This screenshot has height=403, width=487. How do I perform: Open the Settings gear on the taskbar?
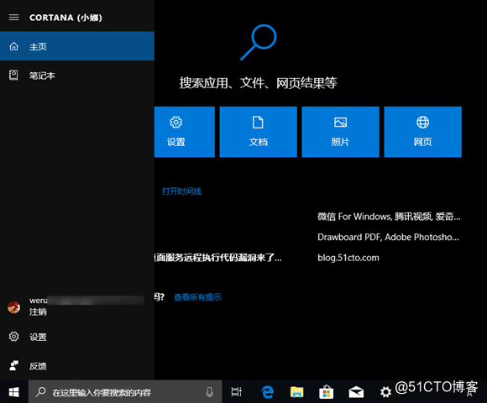pyautogui.click(x=385, y=392)
